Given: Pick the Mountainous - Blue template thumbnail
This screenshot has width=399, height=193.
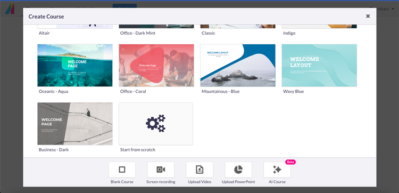Looking at the screenshot, I should pos(238,65).
